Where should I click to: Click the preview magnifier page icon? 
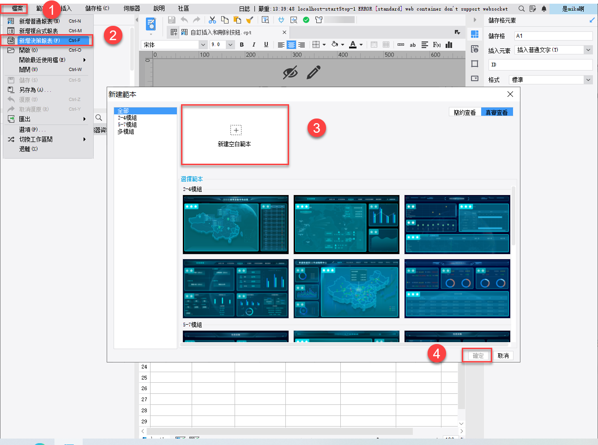click(294, 20)
